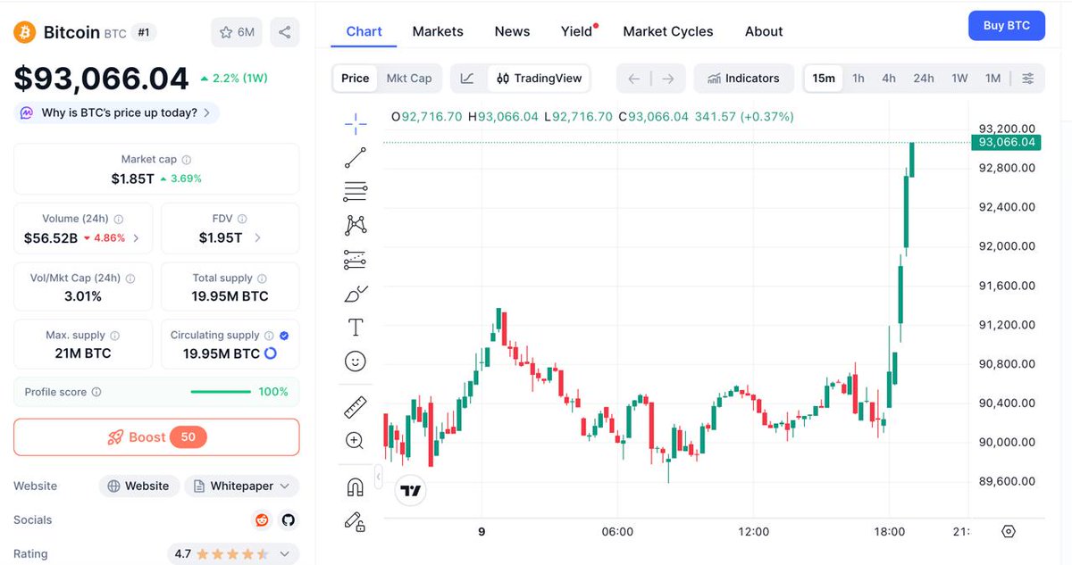Image resolution: width=1072 pixels, height=565 pixels.
Task: Open the Markets tab
Action: (x=438, y=31)
